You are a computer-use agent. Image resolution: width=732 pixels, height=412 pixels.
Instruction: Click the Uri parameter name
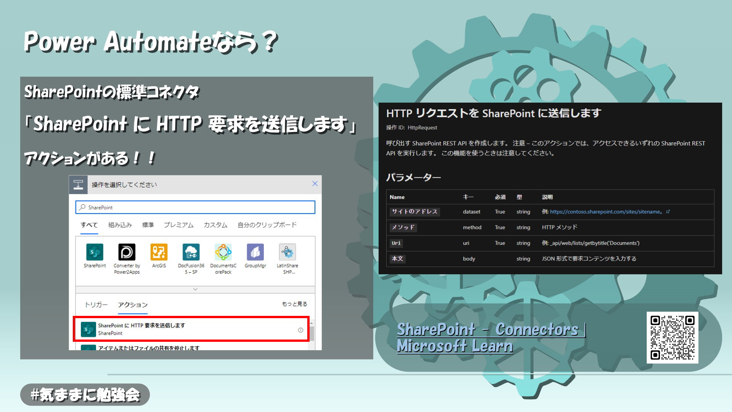pyautogui.click(x=396, y=243)
